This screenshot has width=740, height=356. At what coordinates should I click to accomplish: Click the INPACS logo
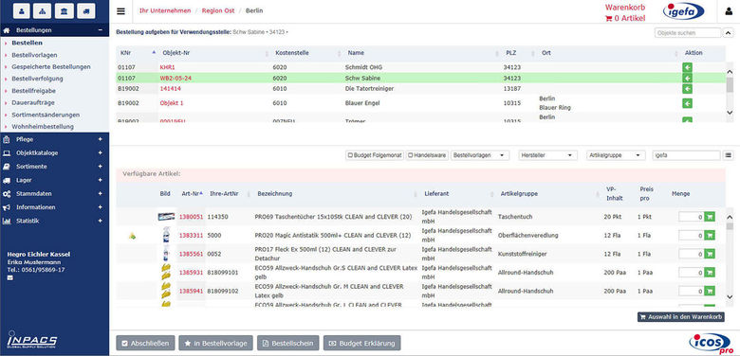[x=32, y=339]
